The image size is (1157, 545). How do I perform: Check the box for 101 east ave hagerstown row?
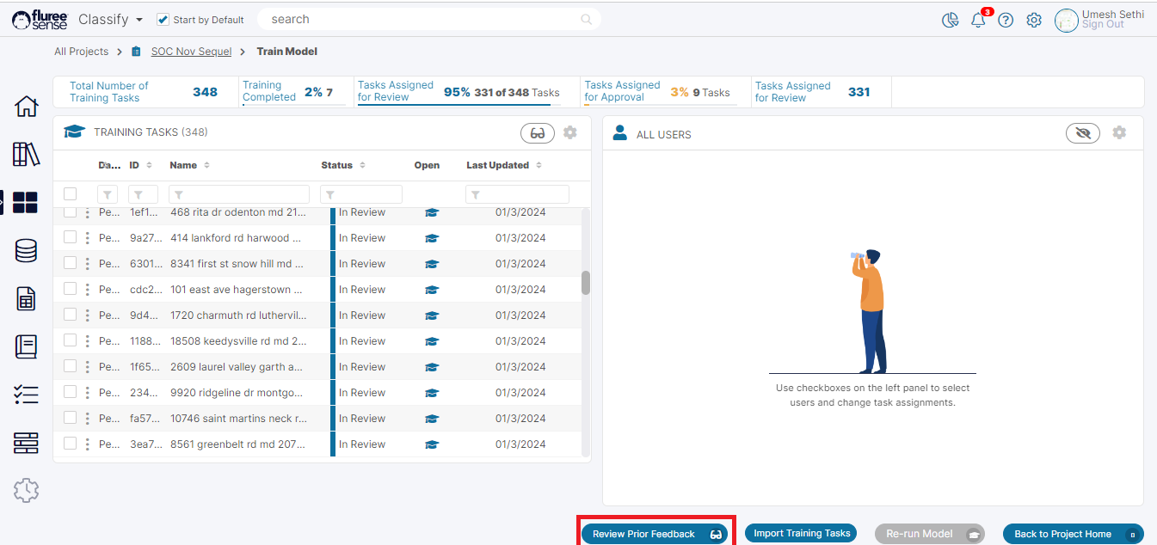pos(71,289)
